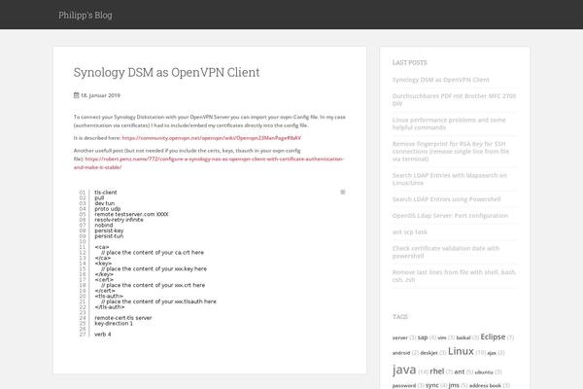
Task: Open post Check certificate validation date with powershell
Action: (446, 252)
